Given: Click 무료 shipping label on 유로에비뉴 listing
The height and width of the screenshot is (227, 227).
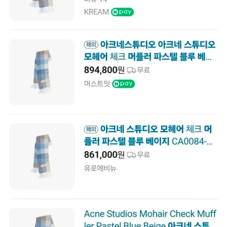Looking at the screenshot, I should click(x=143, y=154).
